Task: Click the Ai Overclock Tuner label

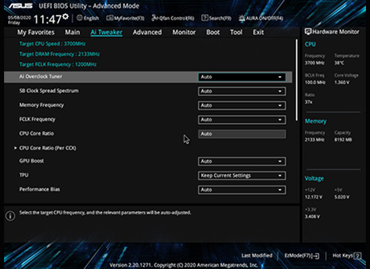Action: click(x=40, y=77)
